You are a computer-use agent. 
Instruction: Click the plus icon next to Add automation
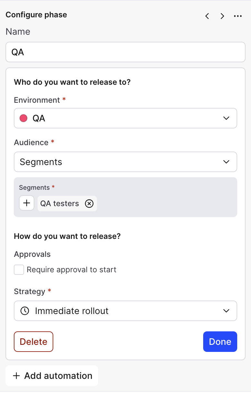tap(16, 376)
